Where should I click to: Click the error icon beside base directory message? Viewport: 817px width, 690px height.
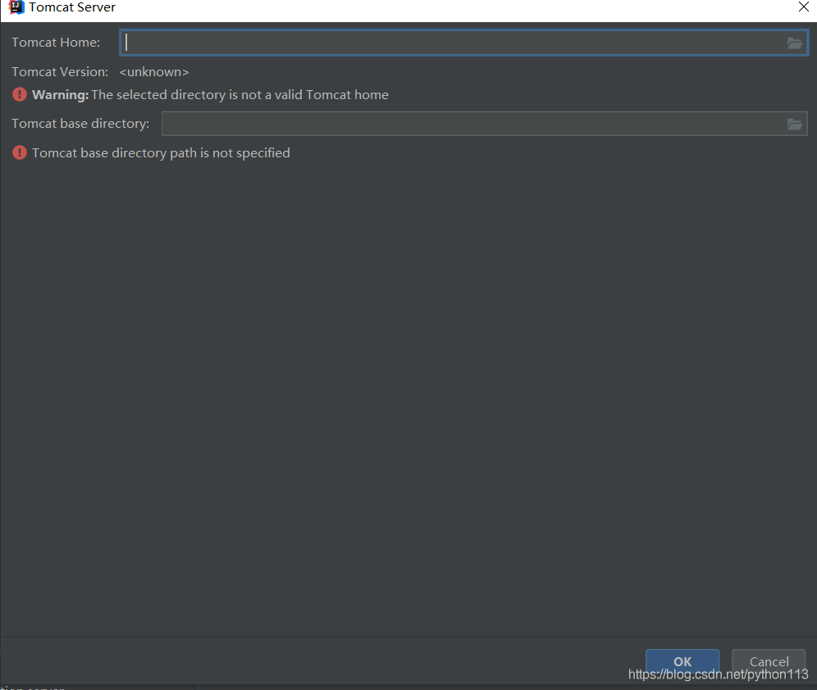[20, 153]
